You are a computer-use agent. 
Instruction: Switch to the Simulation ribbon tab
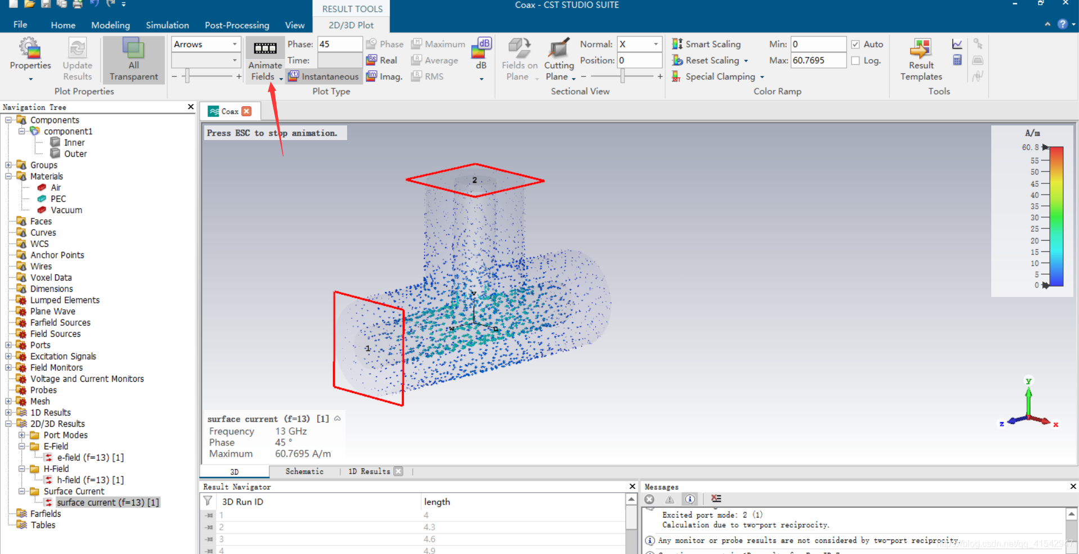point(167,25)
